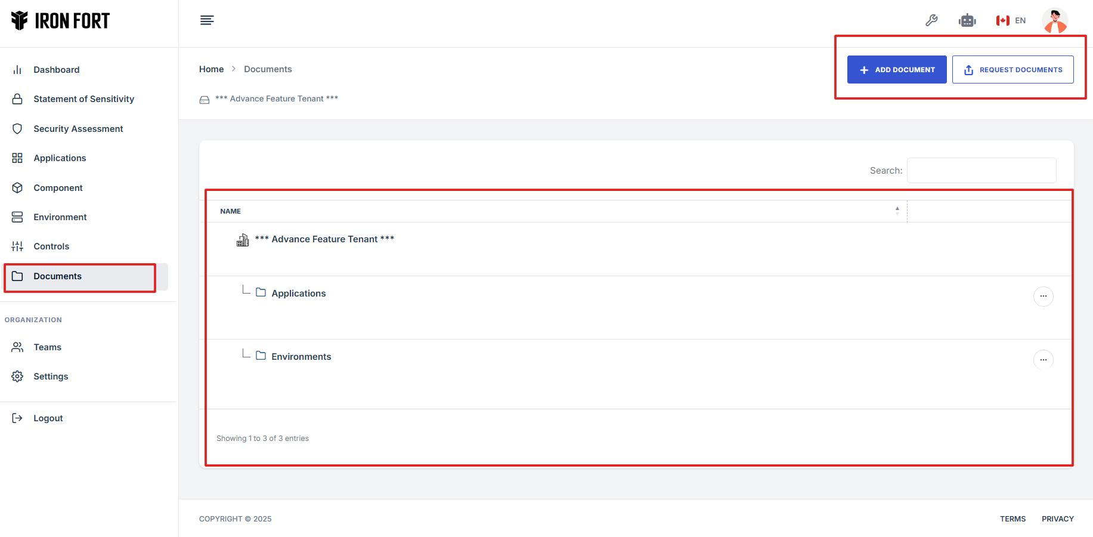Open the robot assistant icon
Image resolution: width=1093 pixels, height=537 pixels.
click(x=967, y=21)
